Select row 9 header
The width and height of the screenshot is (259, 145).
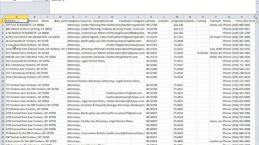2,53
